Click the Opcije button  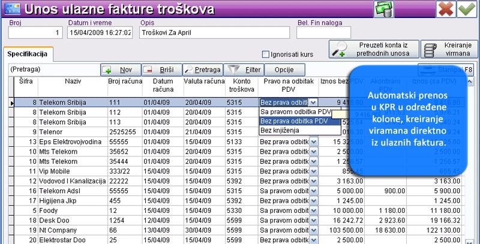click(x=284, y=70)
